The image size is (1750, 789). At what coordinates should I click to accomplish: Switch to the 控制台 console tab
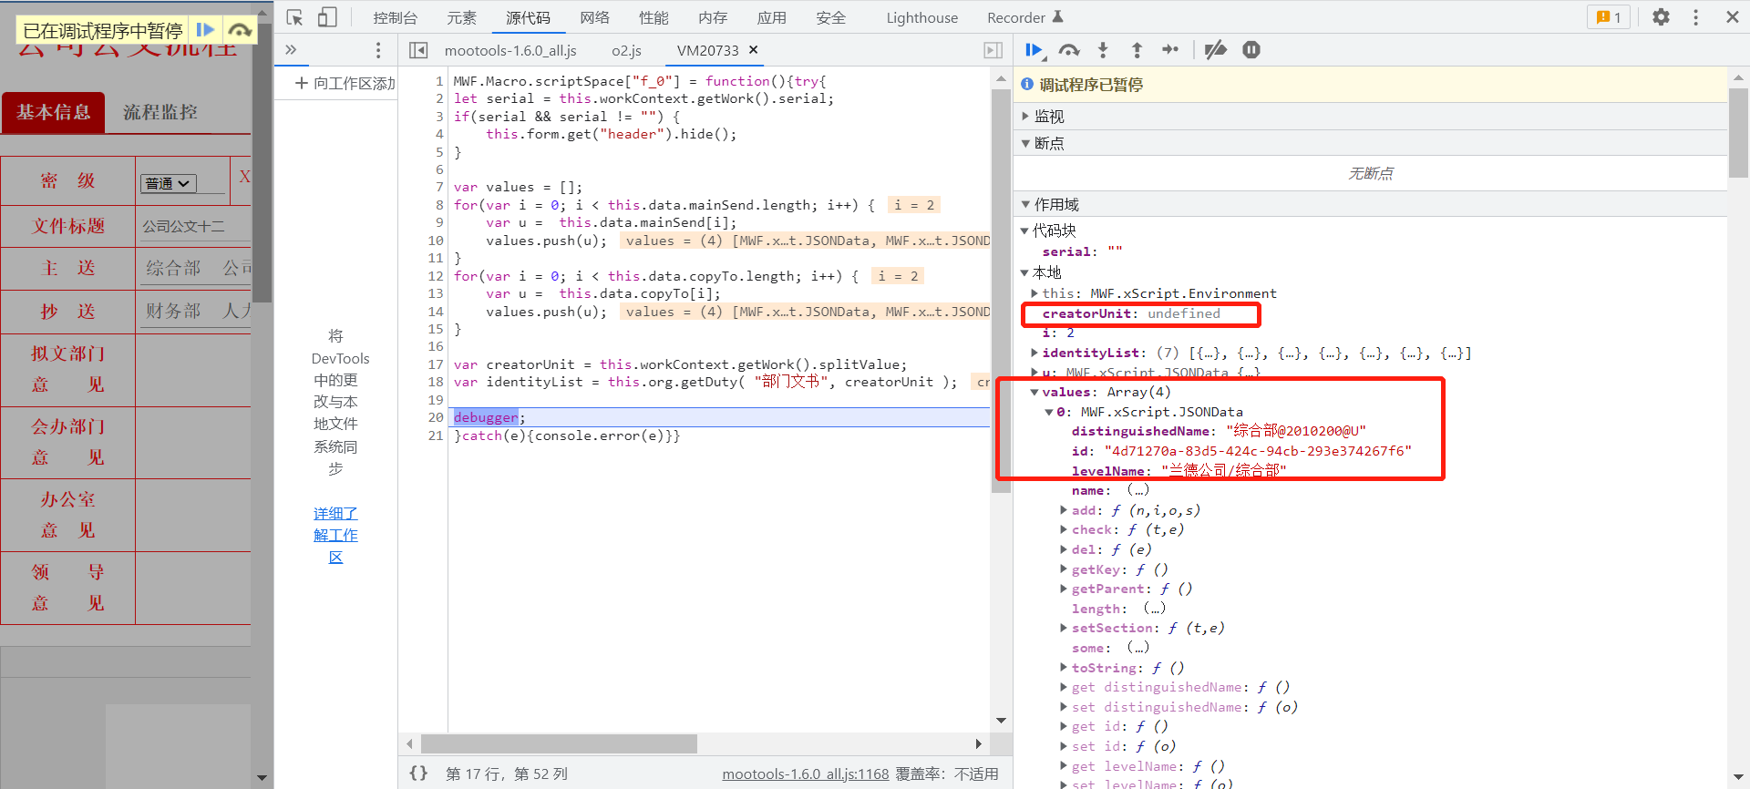coord(395,17)
